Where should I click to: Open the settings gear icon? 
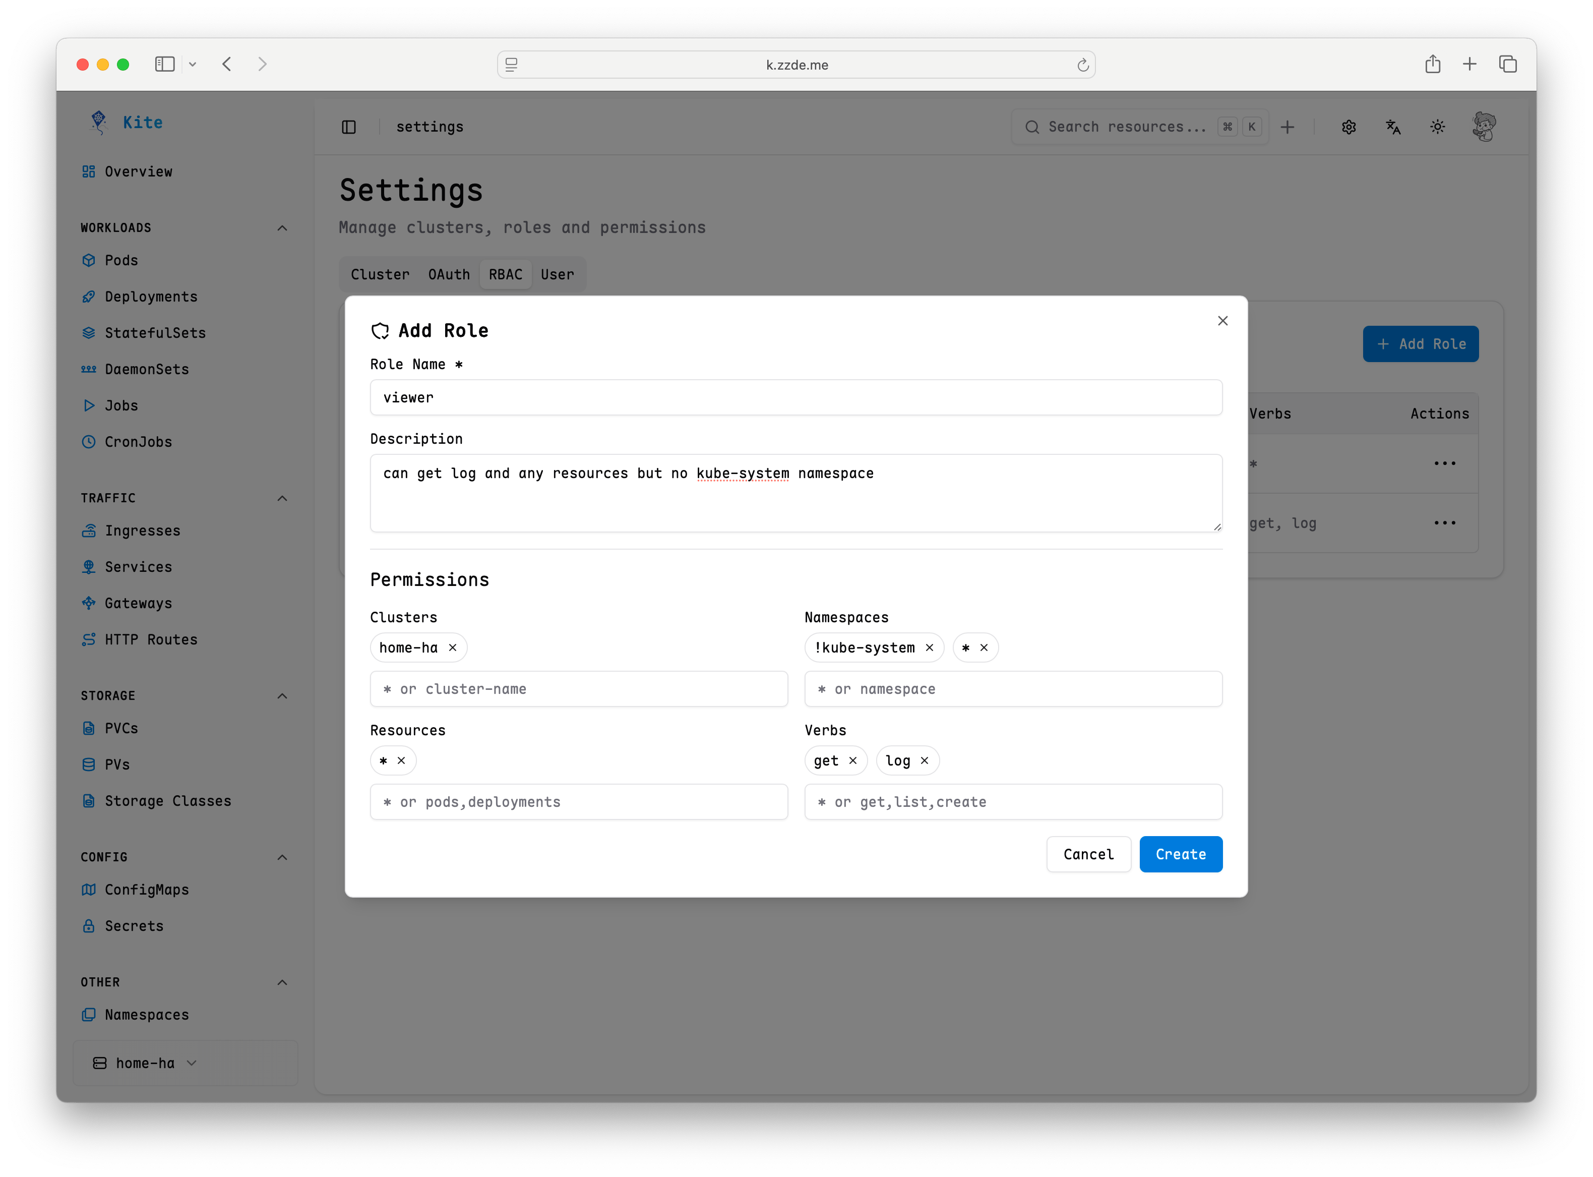coord(1348,126)
